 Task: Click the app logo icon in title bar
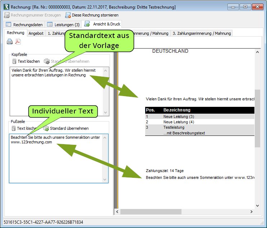[6, 7]
